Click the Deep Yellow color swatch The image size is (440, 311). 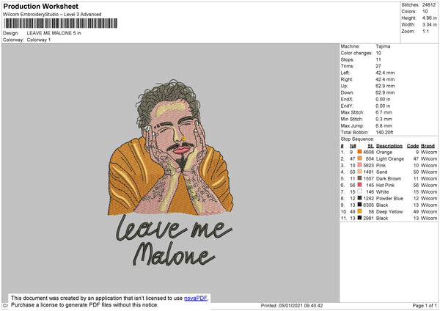(x=359, y=211)
